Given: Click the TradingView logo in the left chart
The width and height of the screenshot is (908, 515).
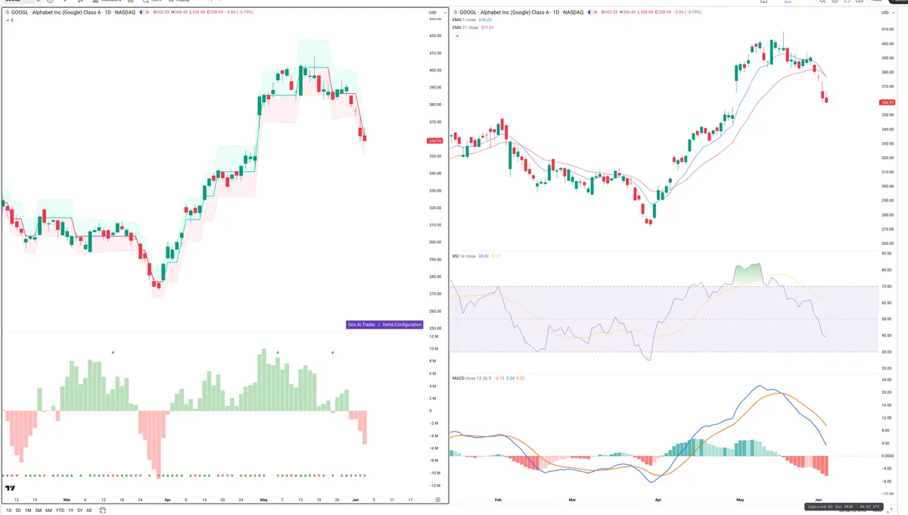Looking at the screenshot, I should 10,488.
